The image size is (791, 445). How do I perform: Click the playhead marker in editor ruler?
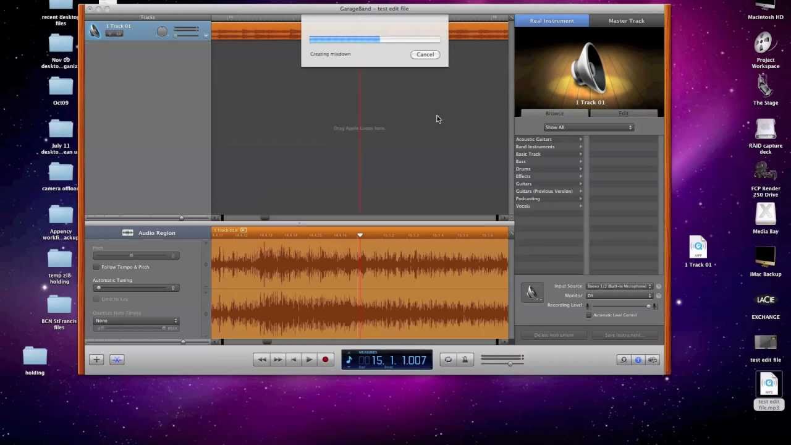pos(360,235)
